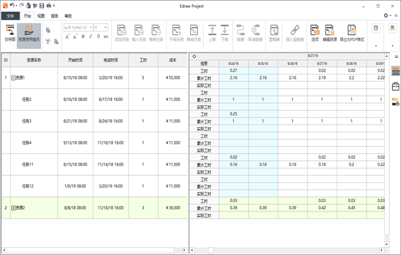
Task: Open the undo history dropdown arrow
Action: [16, 6]
